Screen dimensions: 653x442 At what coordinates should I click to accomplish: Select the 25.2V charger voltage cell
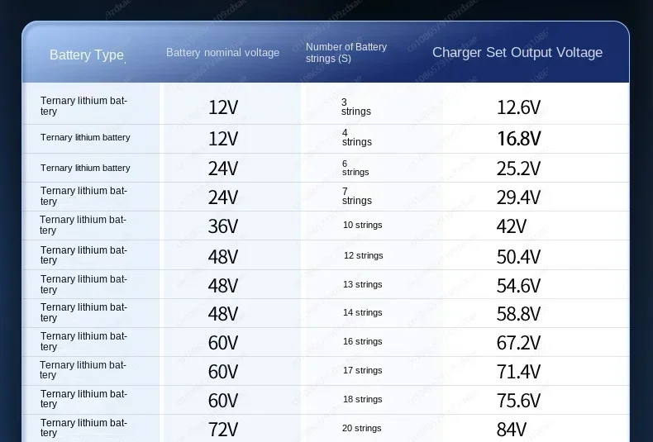[518, 169]
